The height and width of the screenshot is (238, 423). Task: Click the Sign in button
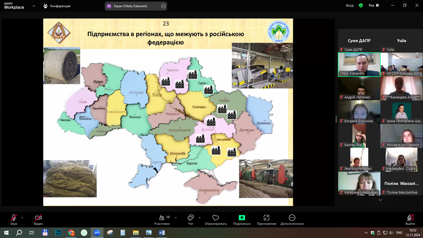point(350,5)
